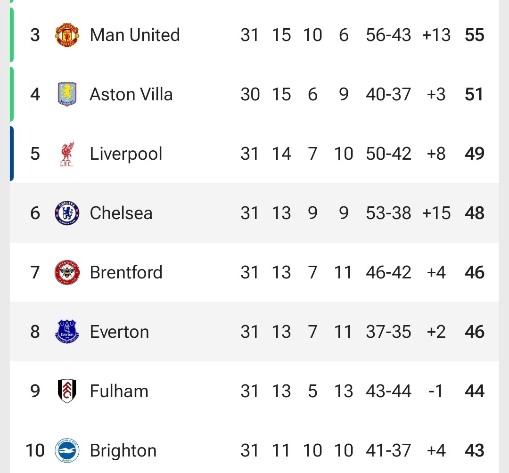The image size is (509, 473).
Task: Select the Chelsea club badge
Action: [x=67, y=213]
